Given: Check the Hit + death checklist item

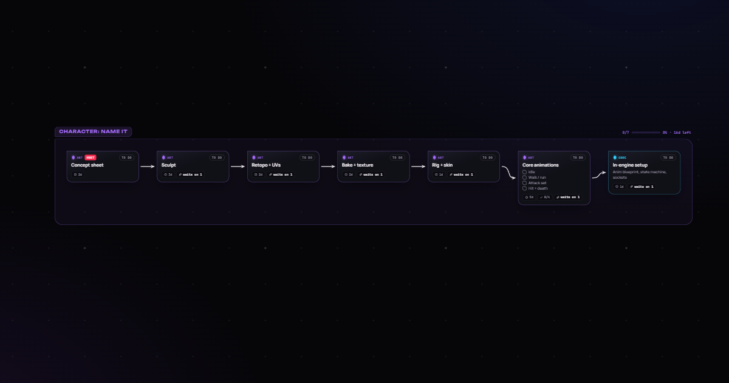Looking at the screenshot, I should click(525, 188).
